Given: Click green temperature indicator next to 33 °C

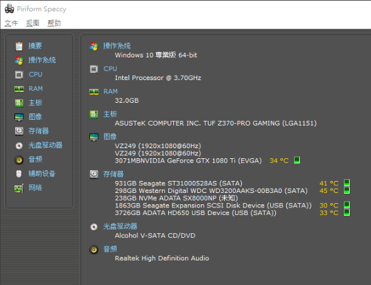Looking at the screenshot, I should point(346,212).
